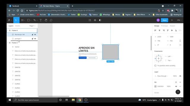Toggle lock on Rectangle 148 layer
This screenshot has height=106, width=190.
pyautogui.click(x=32, y=34)
